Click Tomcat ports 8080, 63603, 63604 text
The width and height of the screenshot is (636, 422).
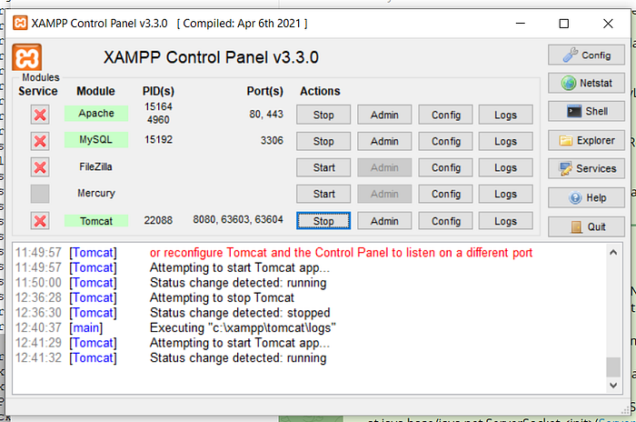(x=238, y=220)
